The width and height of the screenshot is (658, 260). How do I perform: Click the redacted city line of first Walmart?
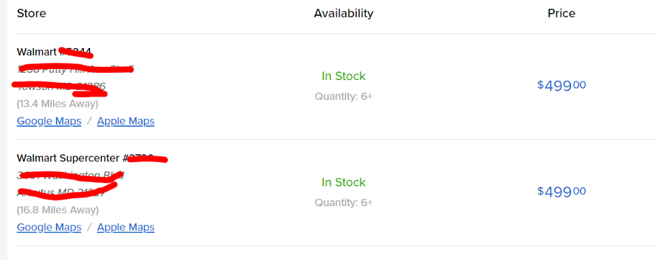pos(61,87)
